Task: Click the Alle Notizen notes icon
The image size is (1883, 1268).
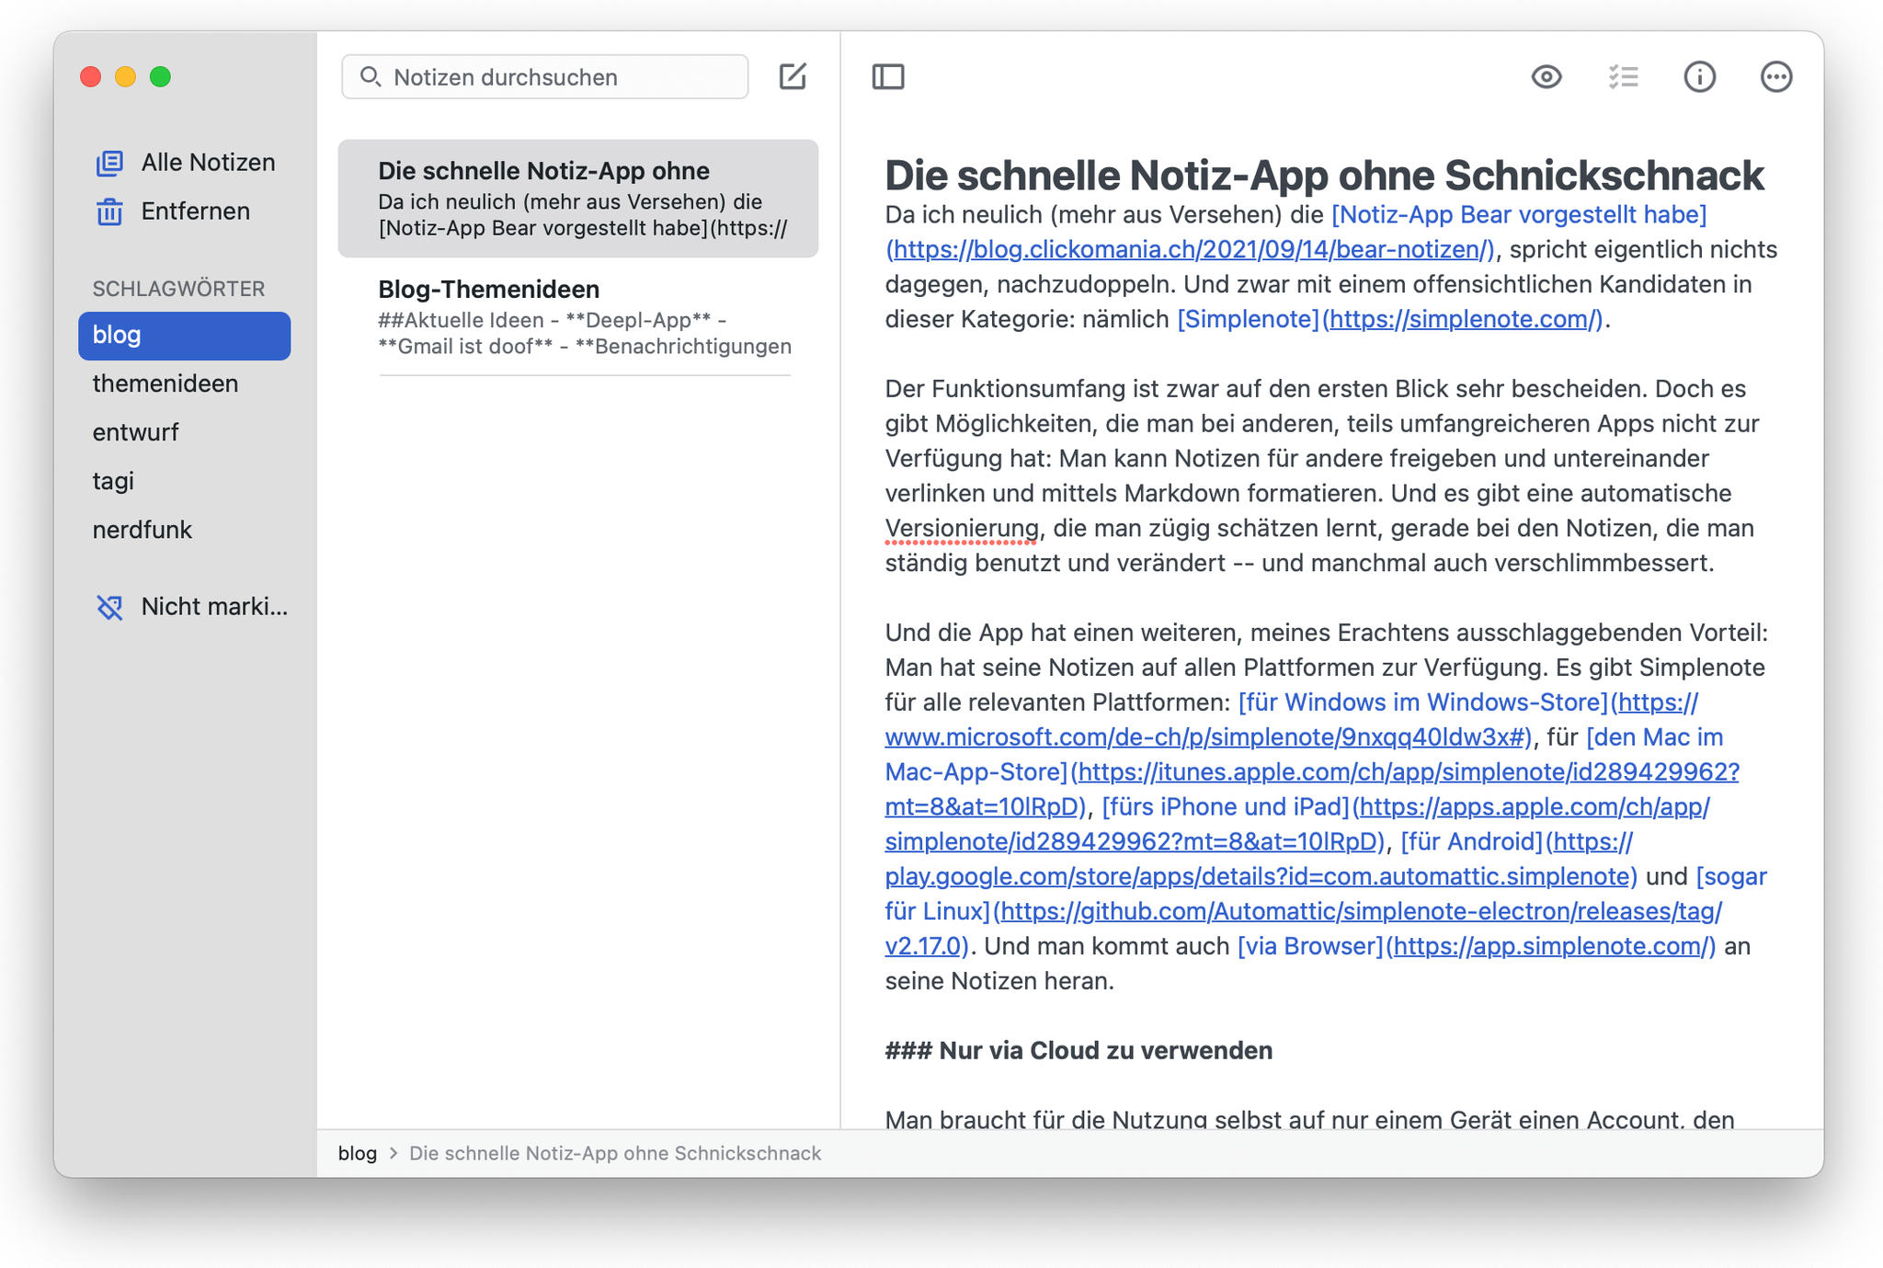Action: (x=109, y=163)
